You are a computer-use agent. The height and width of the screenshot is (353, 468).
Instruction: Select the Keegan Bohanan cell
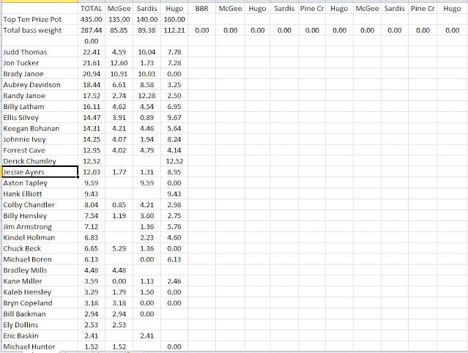tap(40, 128)
